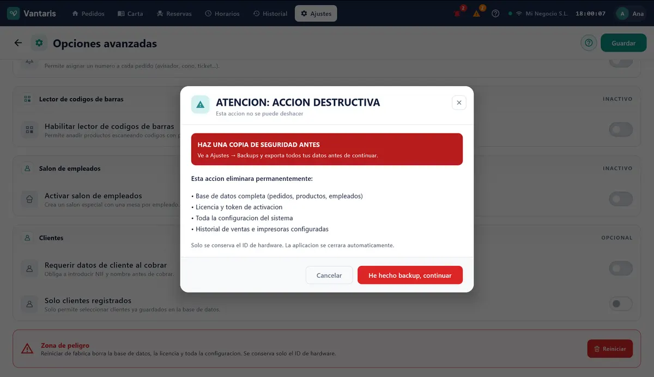
Task: Open the red bell notifications
Action: pos(458,14)
